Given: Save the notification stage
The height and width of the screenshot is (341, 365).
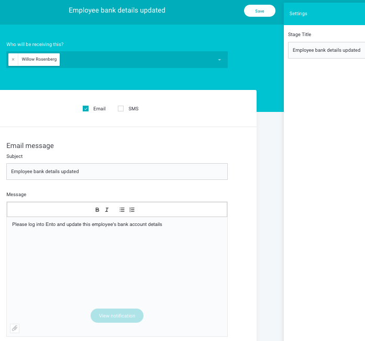Looking at the screenshot, I should coord(260,11).
